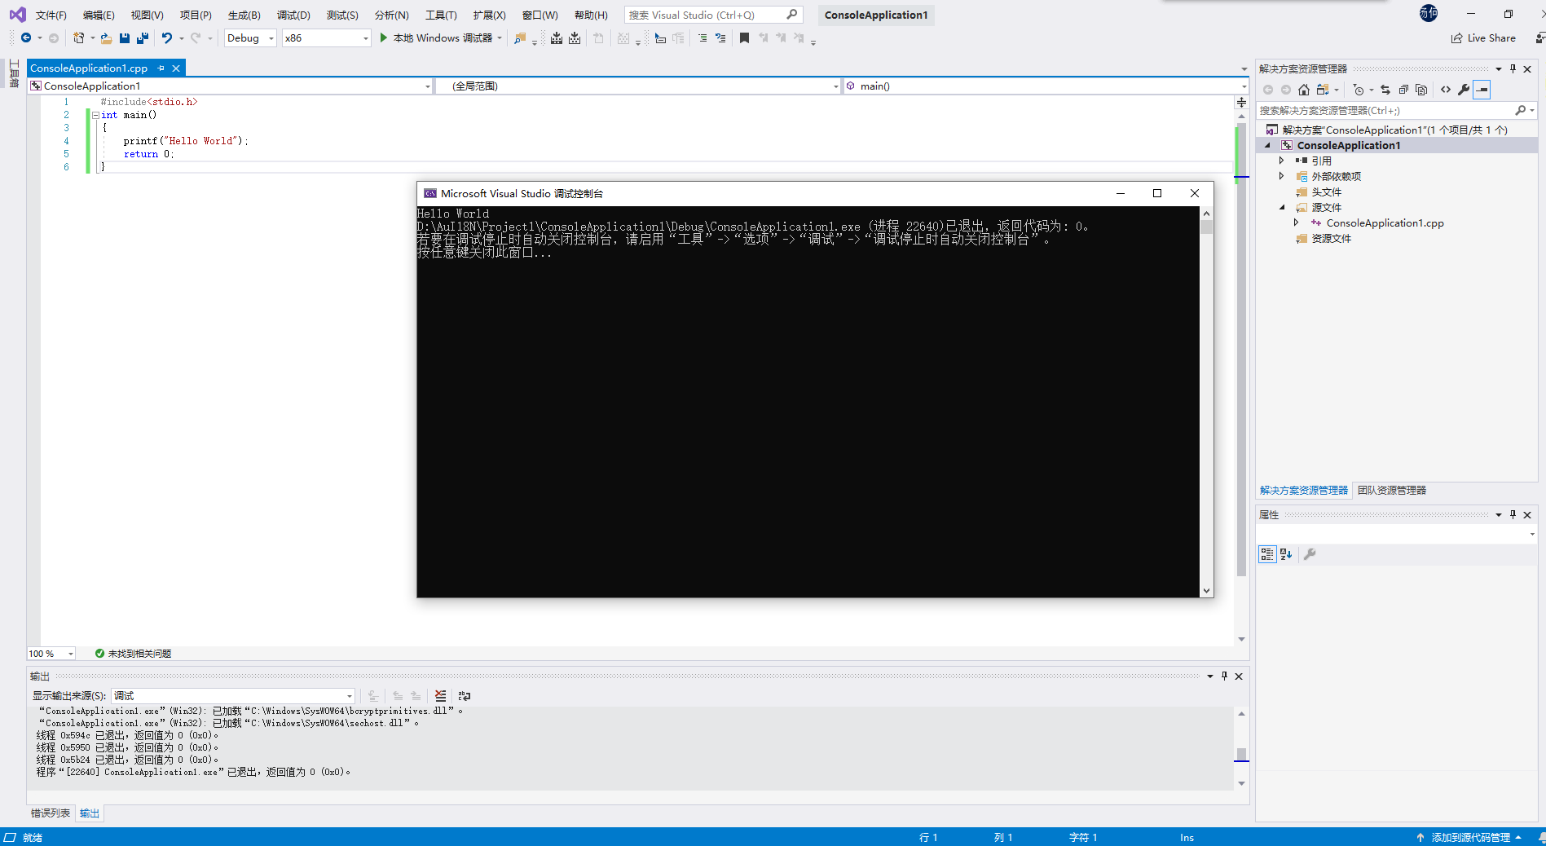Screen dimensions: 1546x846
Task: Switch views icon in Solution Explorer toolbar
Action: coord(1323,90)
